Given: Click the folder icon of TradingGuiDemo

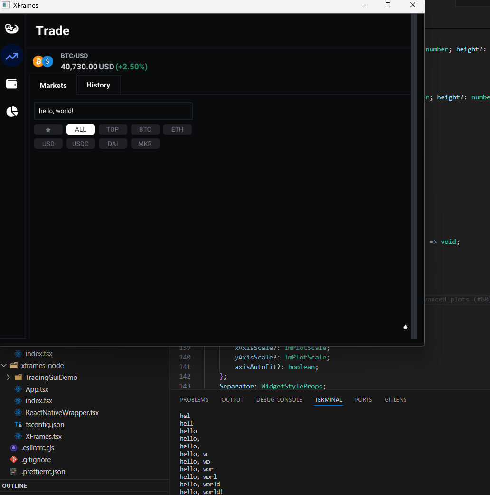Looking at the screenshot, I should (x=19, y=377).
